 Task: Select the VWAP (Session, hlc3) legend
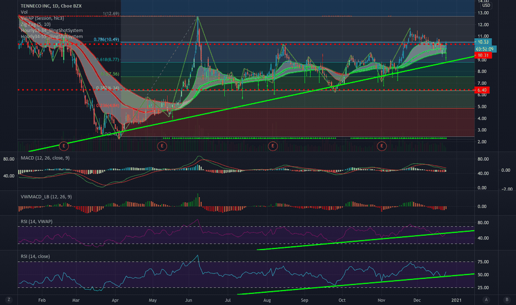click(x=42, y=18)
